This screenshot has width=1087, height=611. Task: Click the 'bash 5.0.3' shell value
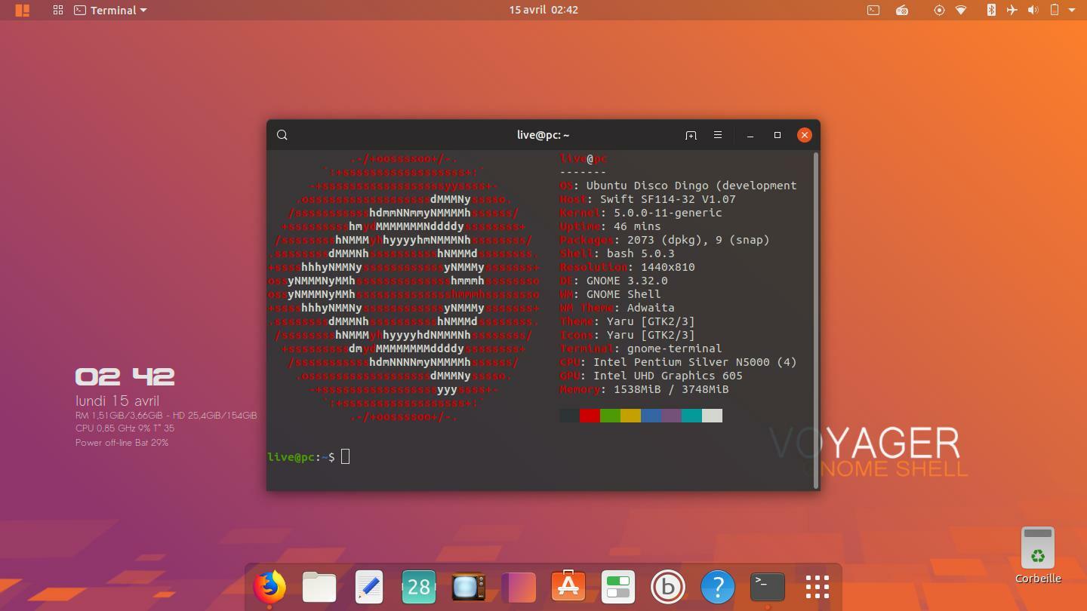coord(640,253)
